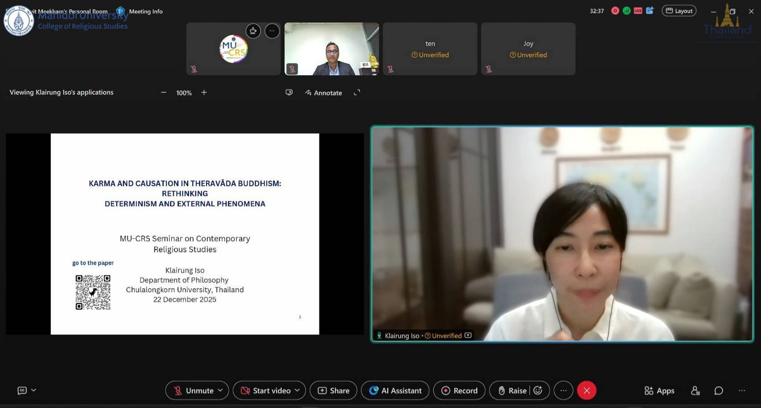761x408 pixels.
Task: Start video with the camera button
Action: coord(266,391)
